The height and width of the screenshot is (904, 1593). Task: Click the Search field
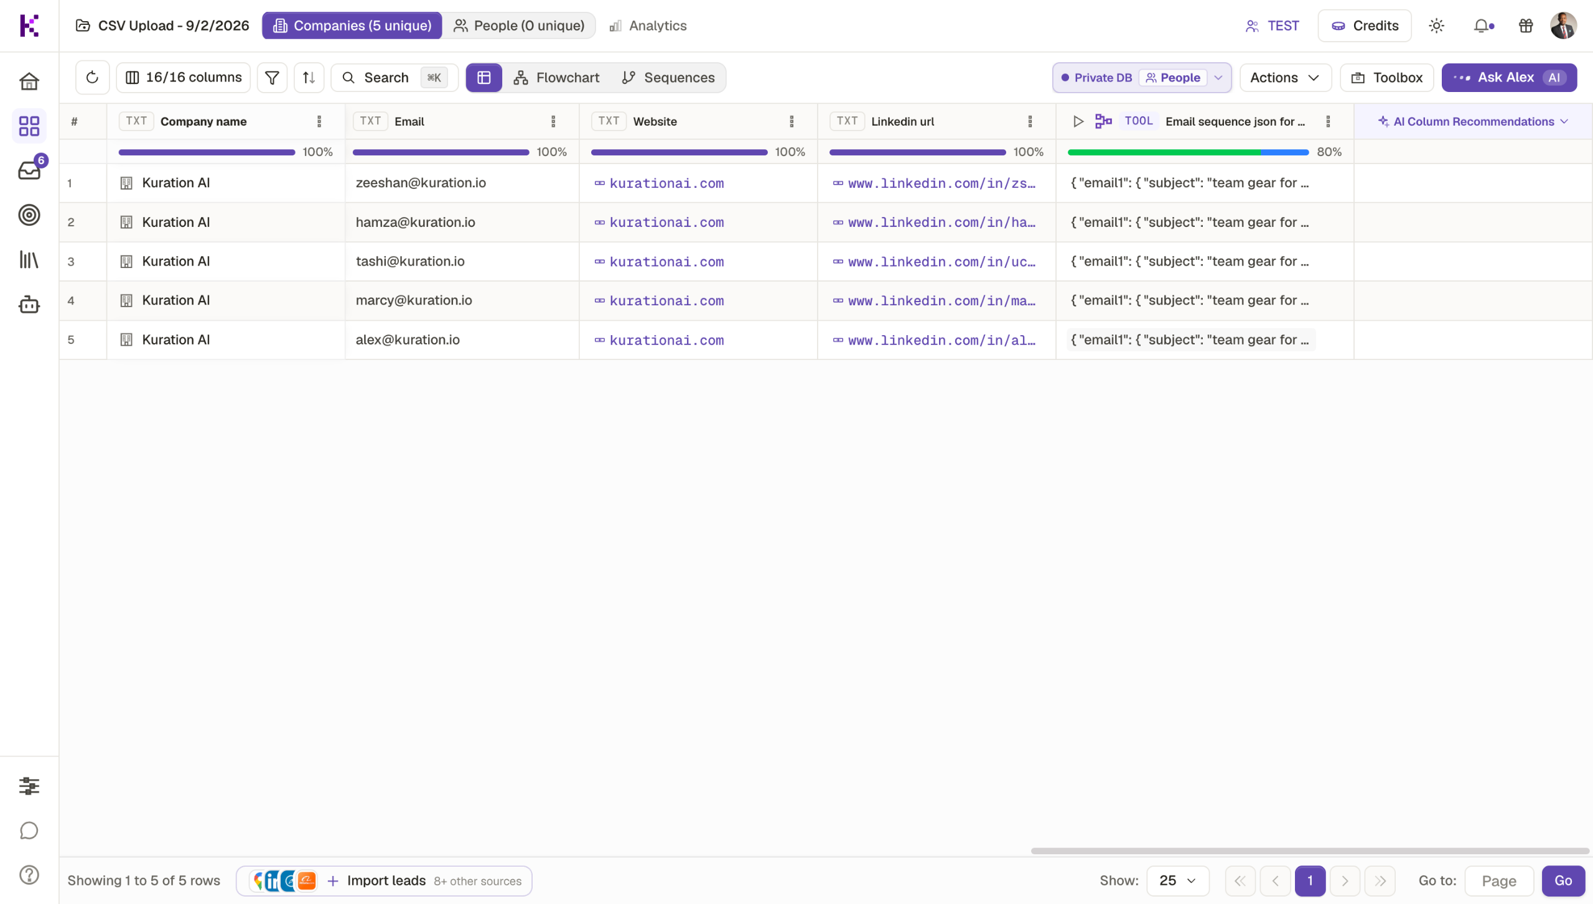pyautogui.click(x=395, y=78)
